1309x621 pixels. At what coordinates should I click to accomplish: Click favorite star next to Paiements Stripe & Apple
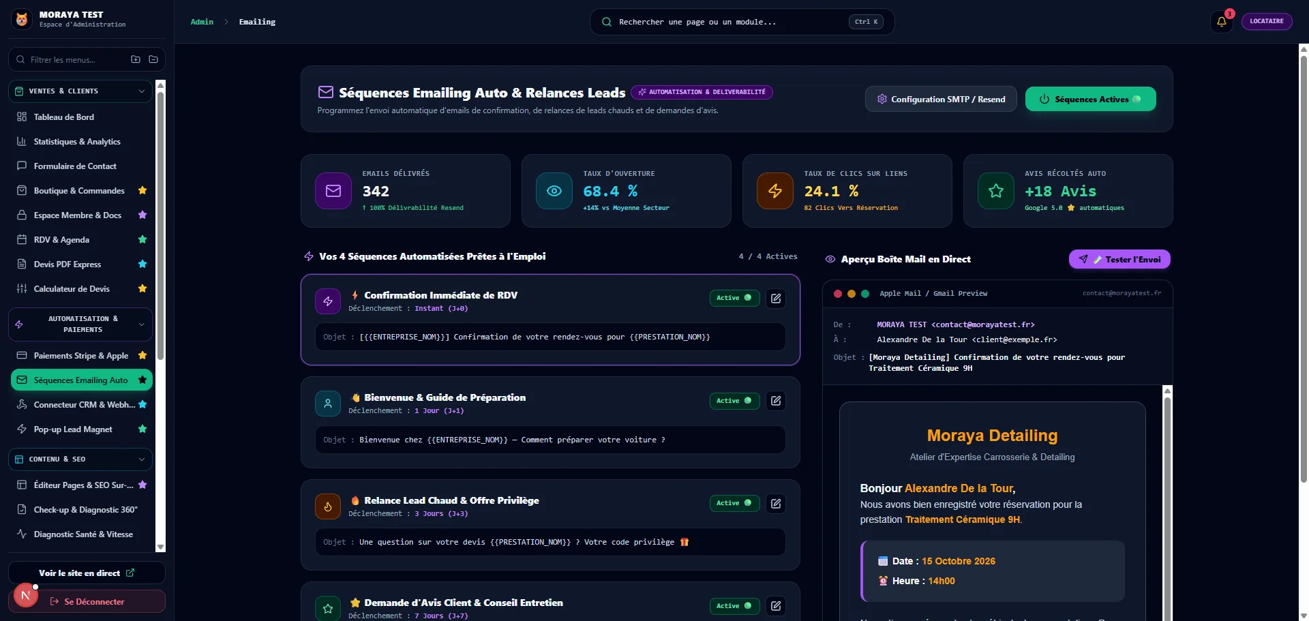click(142, 355)
